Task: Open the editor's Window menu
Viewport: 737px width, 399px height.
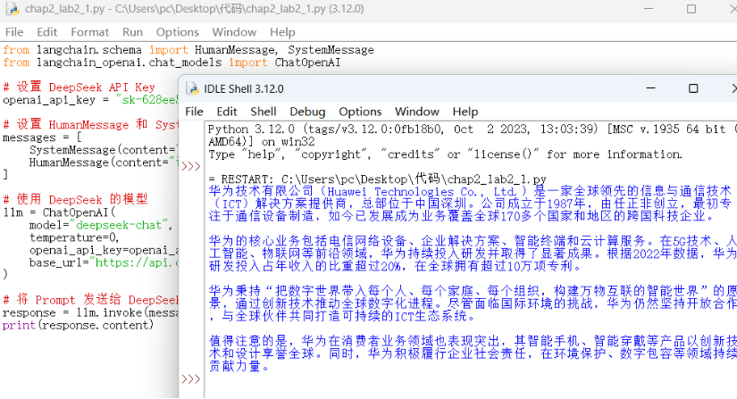Action: click(234, 32)
